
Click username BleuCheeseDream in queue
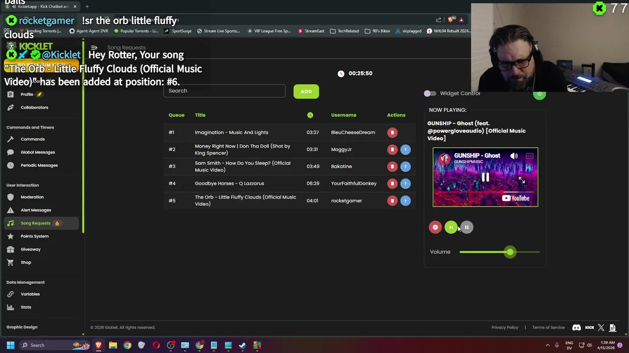tap(353, 132)
